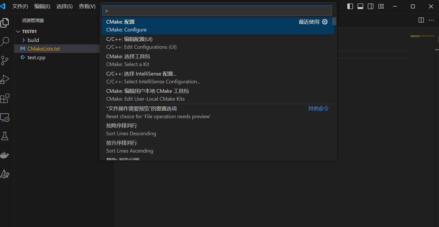Screen dimensions: 439x227
Task: Focus the command palette input field
Action: (x=217, y=11)
